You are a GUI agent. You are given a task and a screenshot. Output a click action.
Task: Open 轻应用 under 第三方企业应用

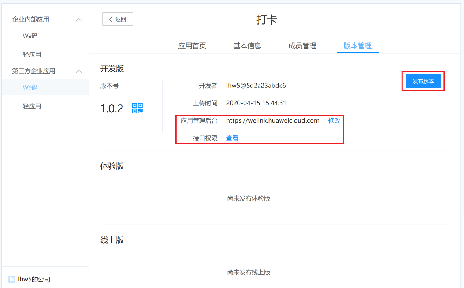(x=32, y=106)
